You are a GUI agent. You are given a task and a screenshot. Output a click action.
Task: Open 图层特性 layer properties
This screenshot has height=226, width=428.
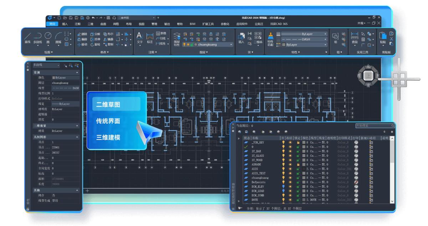177,39
